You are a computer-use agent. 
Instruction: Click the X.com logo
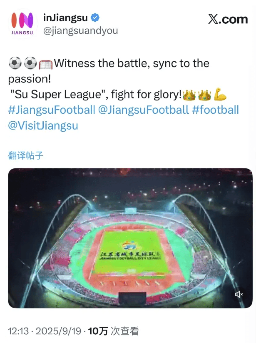[x=228, y=19]
